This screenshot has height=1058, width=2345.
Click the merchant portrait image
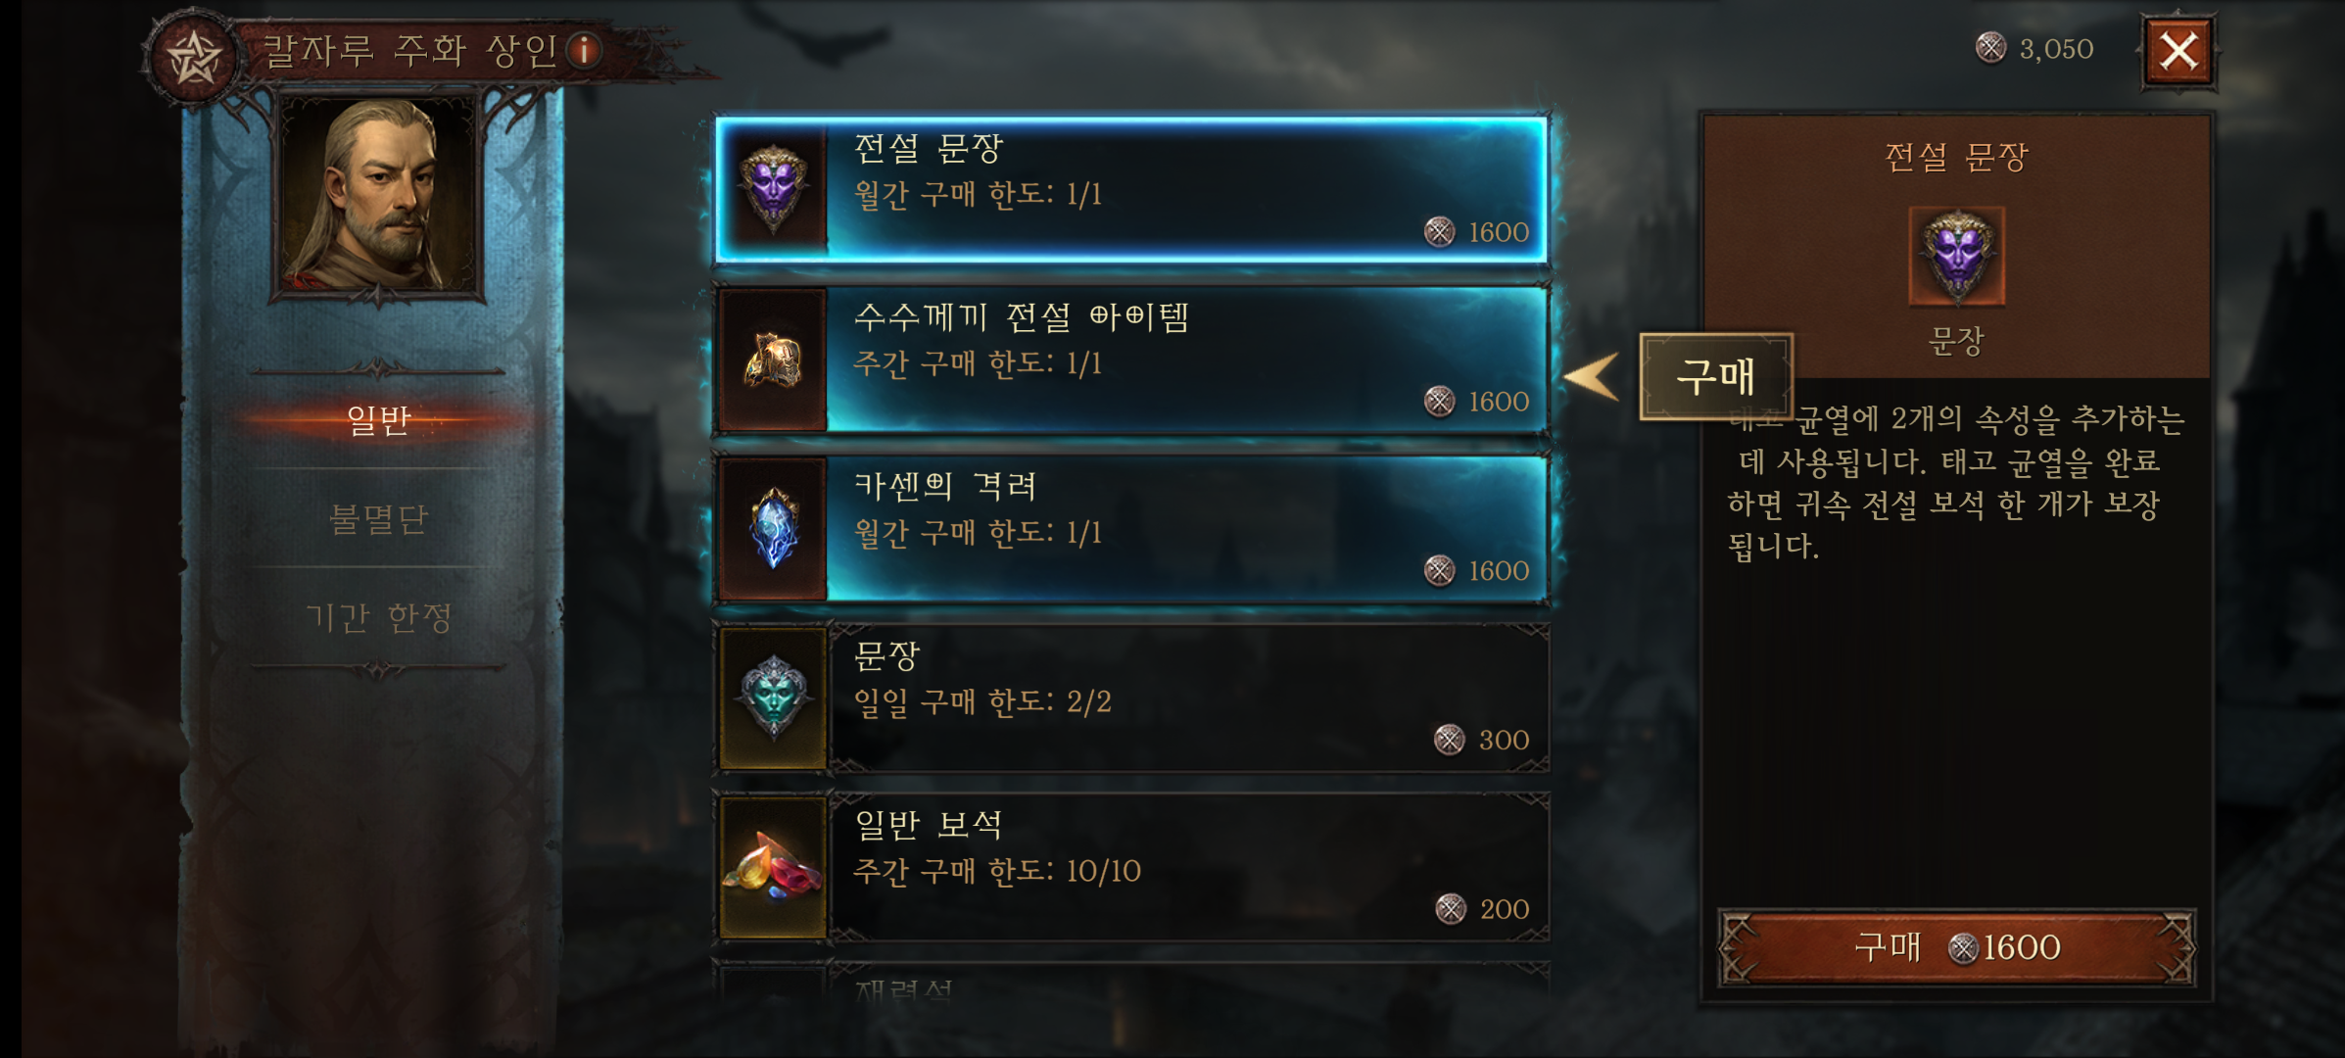pyautogui.click(x=380, y=196)
